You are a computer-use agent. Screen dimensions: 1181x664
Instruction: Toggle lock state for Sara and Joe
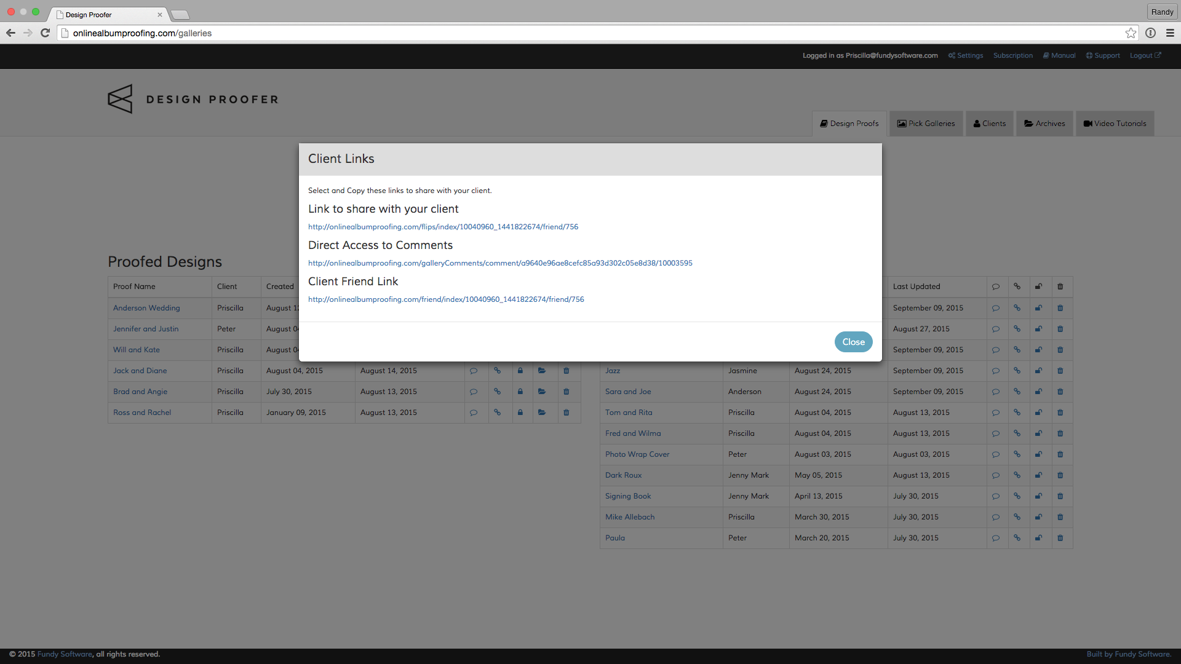1038,392
